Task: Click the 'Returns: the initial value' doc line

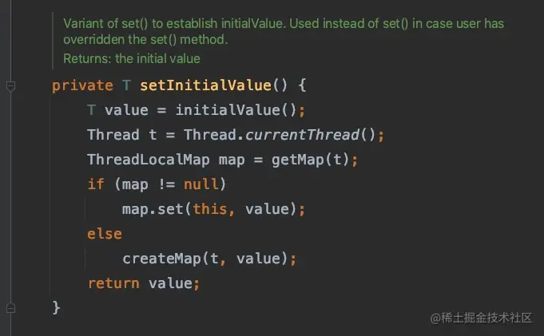Action: click(132, 58)
